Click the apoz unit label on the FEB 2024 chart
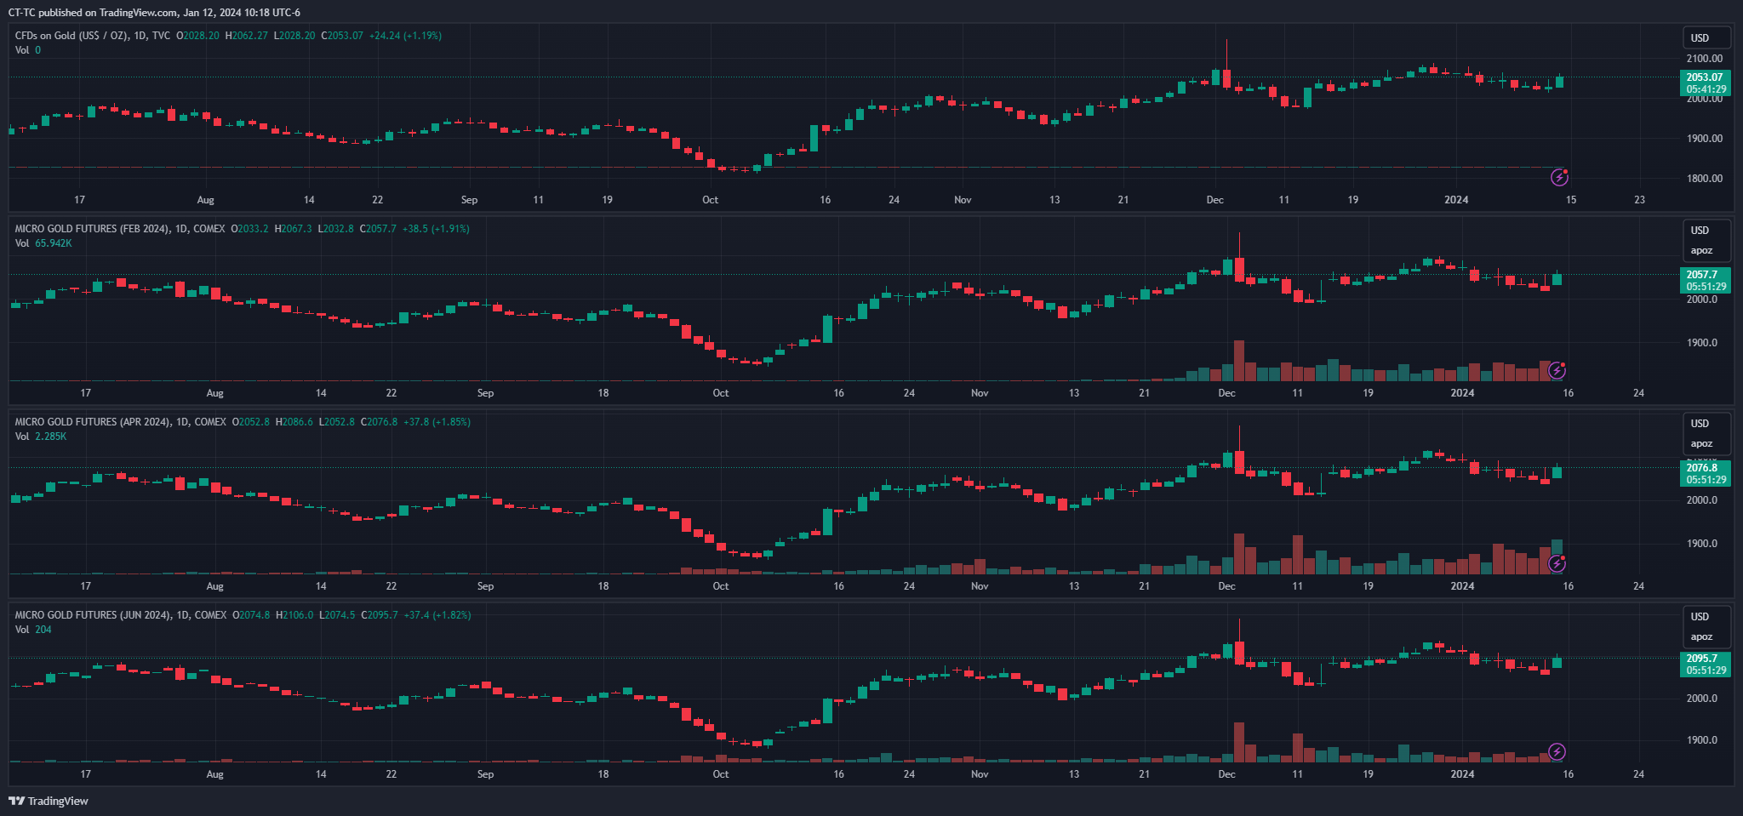 coord(1701,250)
